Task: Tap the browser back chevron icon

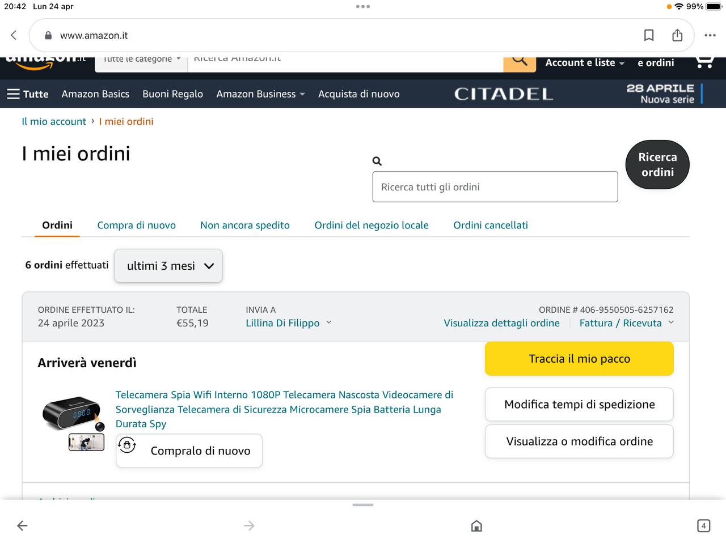Action: point(14,35)
